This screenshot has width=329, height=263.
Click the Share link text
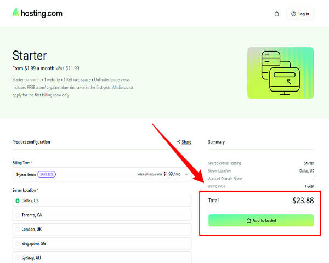[186, 142]
